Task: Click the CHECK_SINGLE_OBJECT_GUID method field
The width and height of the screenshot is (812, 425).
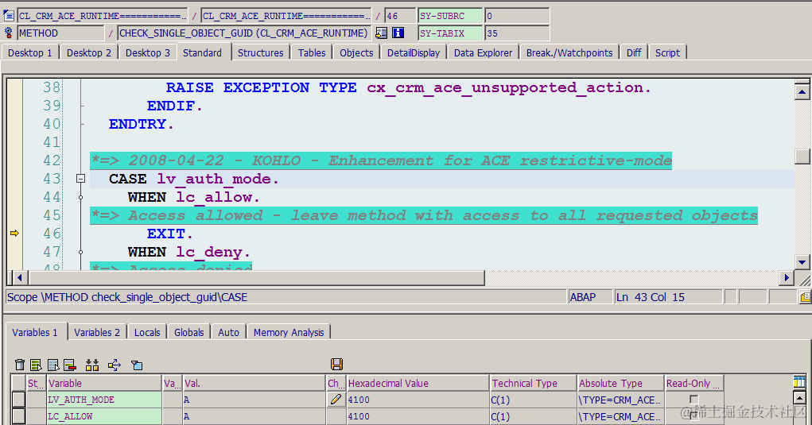Action: [x=244, y=33]
